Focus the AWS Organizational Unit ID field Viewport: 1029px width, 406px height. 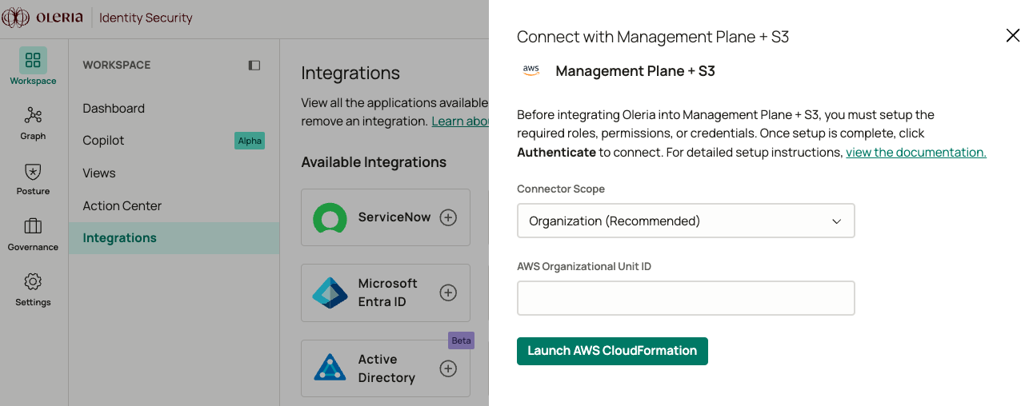point(685,298)
